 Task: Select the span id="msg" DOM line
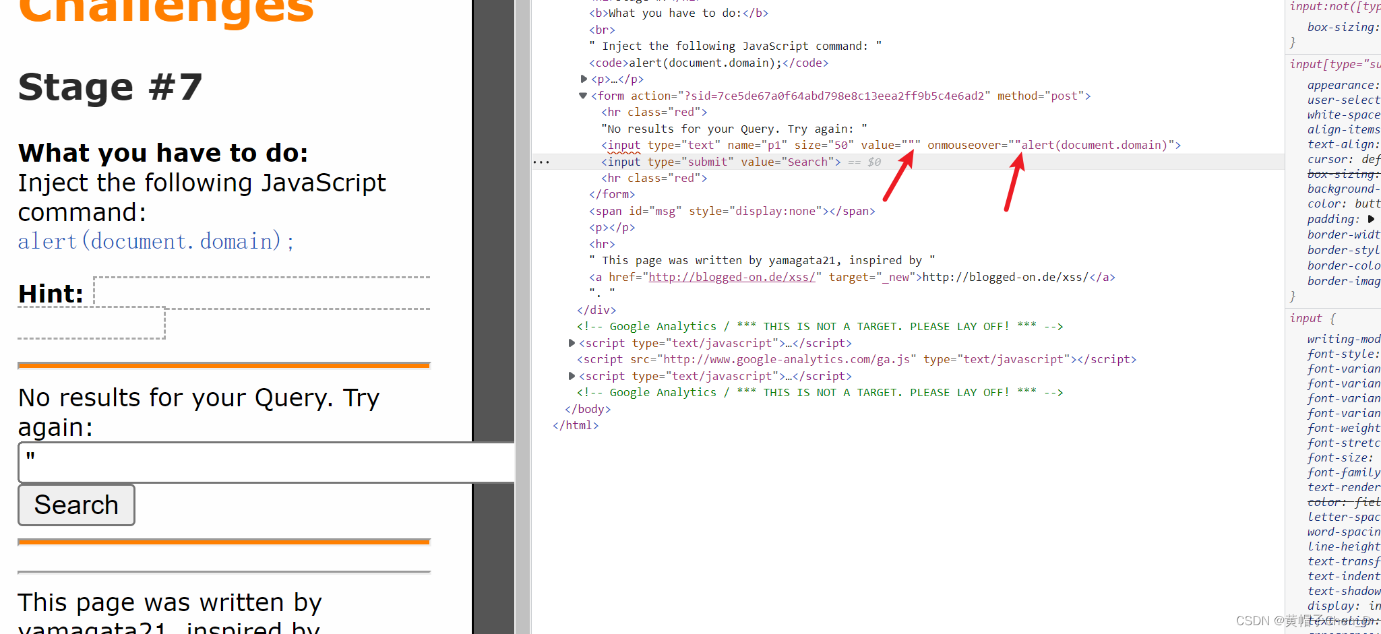tap(732, 211)
